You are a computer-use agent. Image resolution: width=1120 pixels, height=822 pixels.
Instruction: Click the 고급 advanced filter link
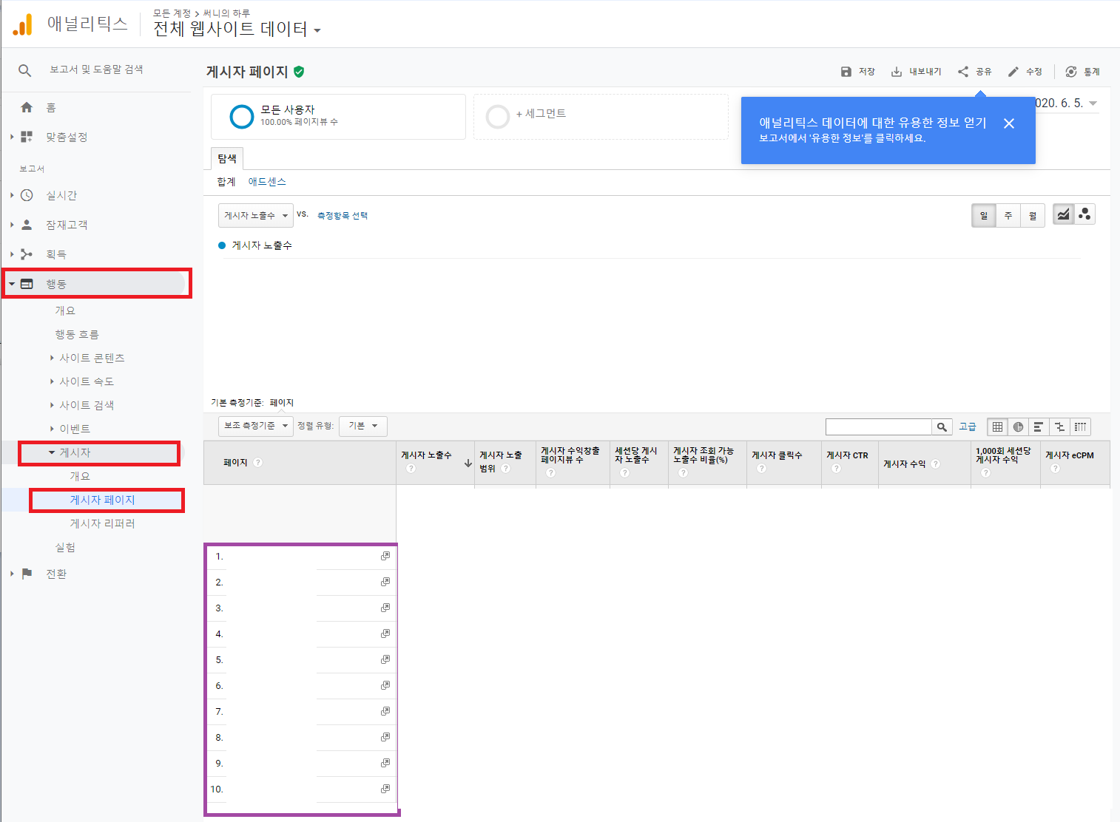tap(968, 427)
